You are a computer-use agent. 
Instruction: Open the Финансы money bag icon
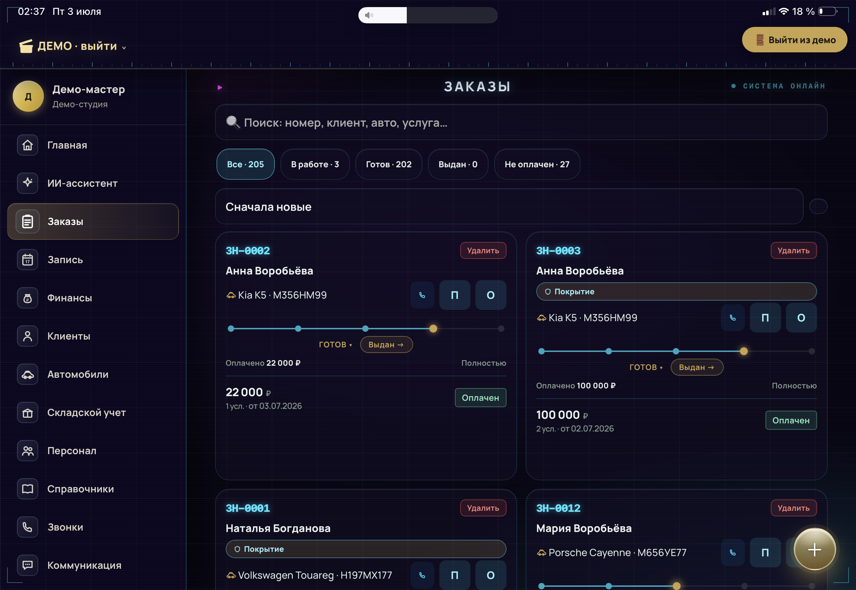click(27, 297)
